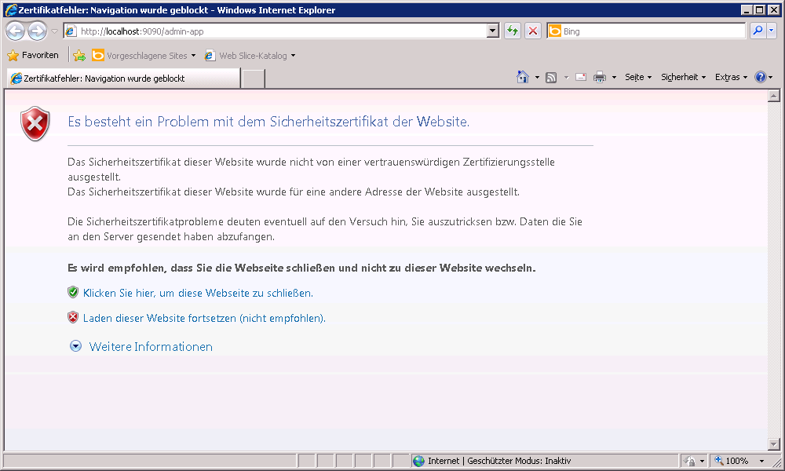This screenshot has width=785, height=471.
Task: Click the search magnifier button
Action: 758,31
